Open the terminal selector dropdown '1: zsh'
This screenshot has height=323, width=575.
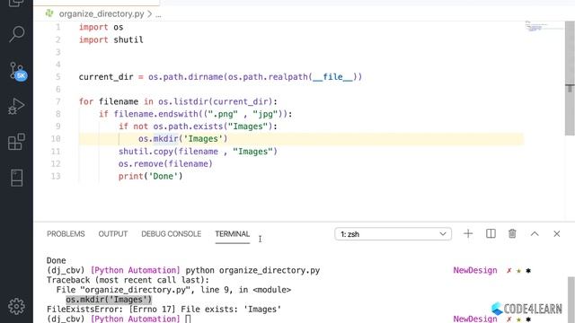click(x=394, y=234)
